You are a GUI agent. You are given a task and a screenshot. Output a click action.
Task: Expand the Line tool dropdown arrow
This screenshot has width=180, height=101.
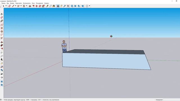(x=15, y=6)
